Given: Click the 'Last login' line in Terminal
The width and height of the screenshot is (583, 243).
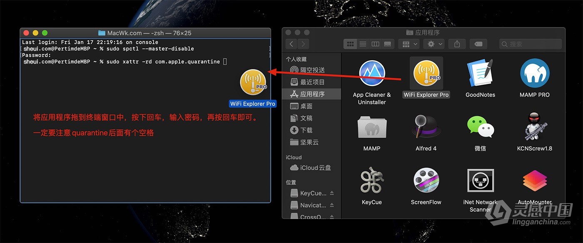Looking at the screenshot, I should (90, 42).
